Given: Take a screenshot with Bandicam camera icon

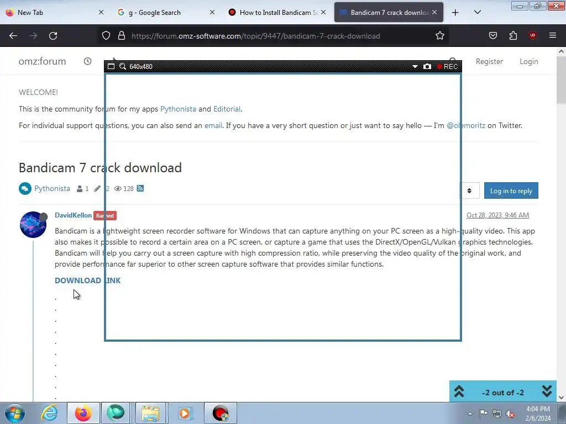Looking at the screenshot, I should [x=427, y=66].
